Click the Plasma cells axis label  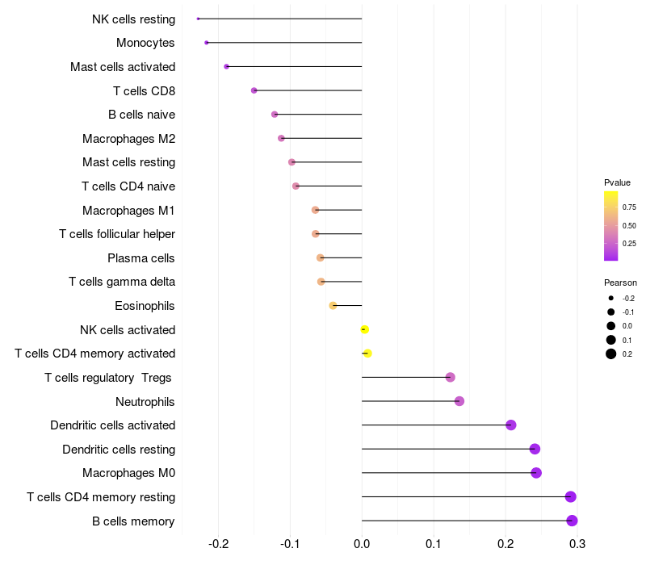click(x=141, y=258)
